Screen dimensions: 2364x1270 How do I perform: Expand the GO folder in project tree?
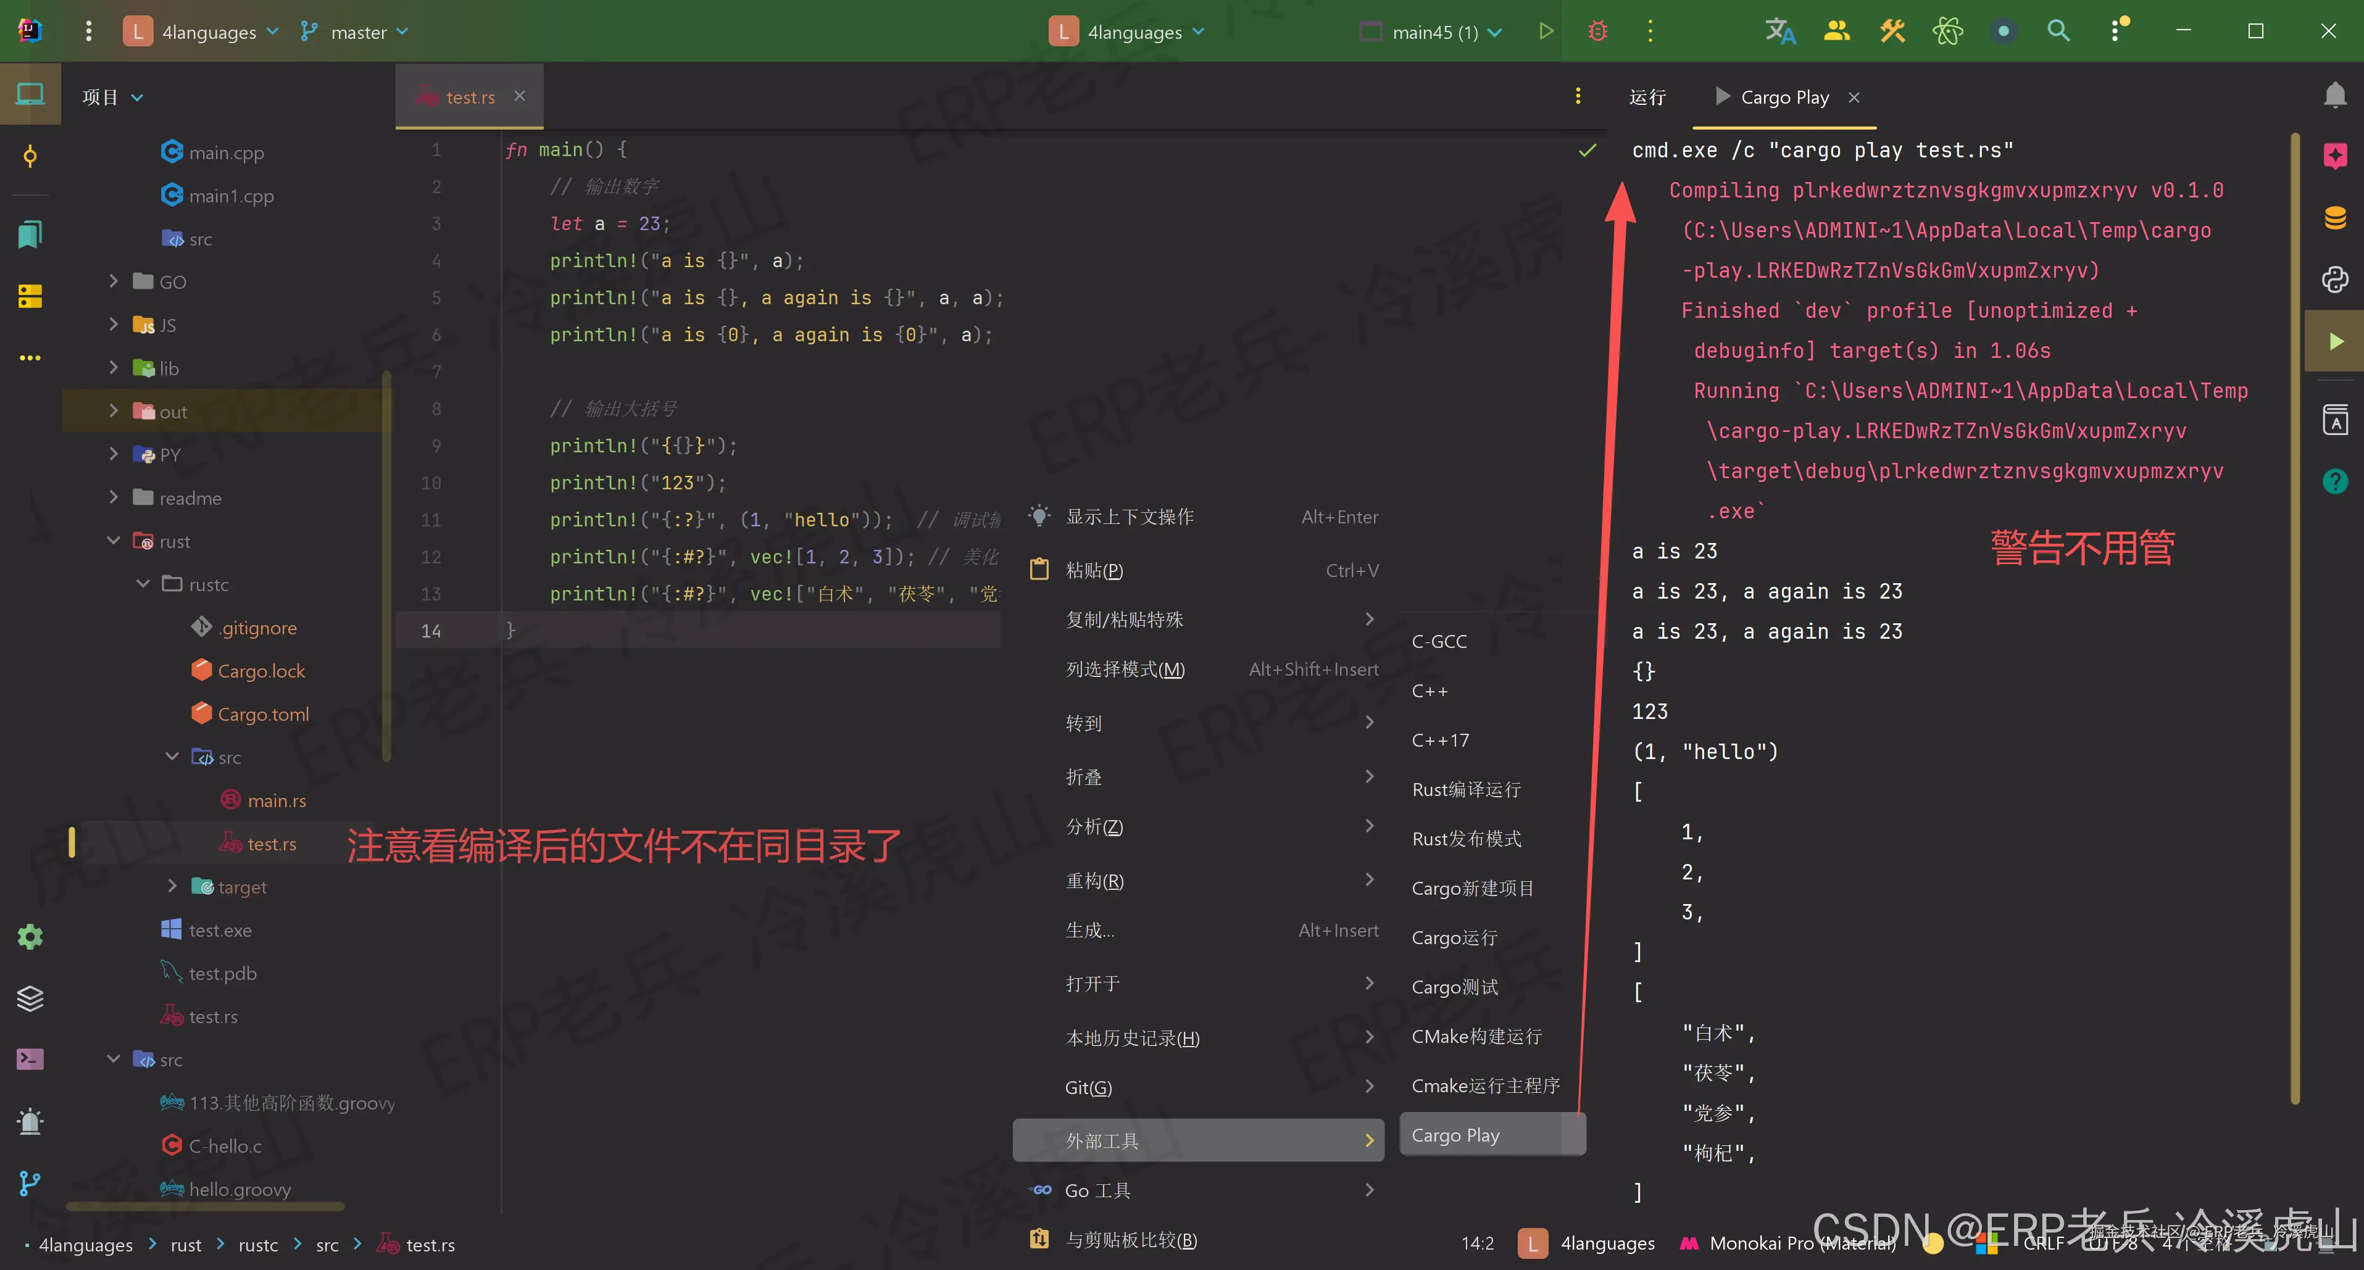click(114, 281)
